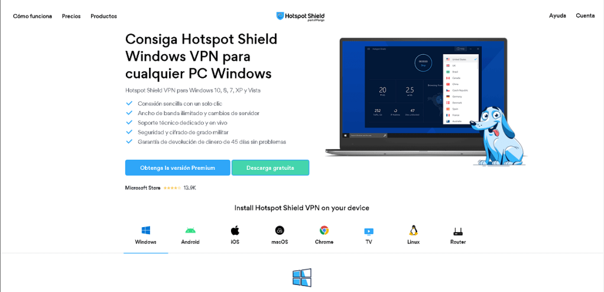Choose the macOS platform icon
Viewport: 604px width, 292px height.
(280, 231)
